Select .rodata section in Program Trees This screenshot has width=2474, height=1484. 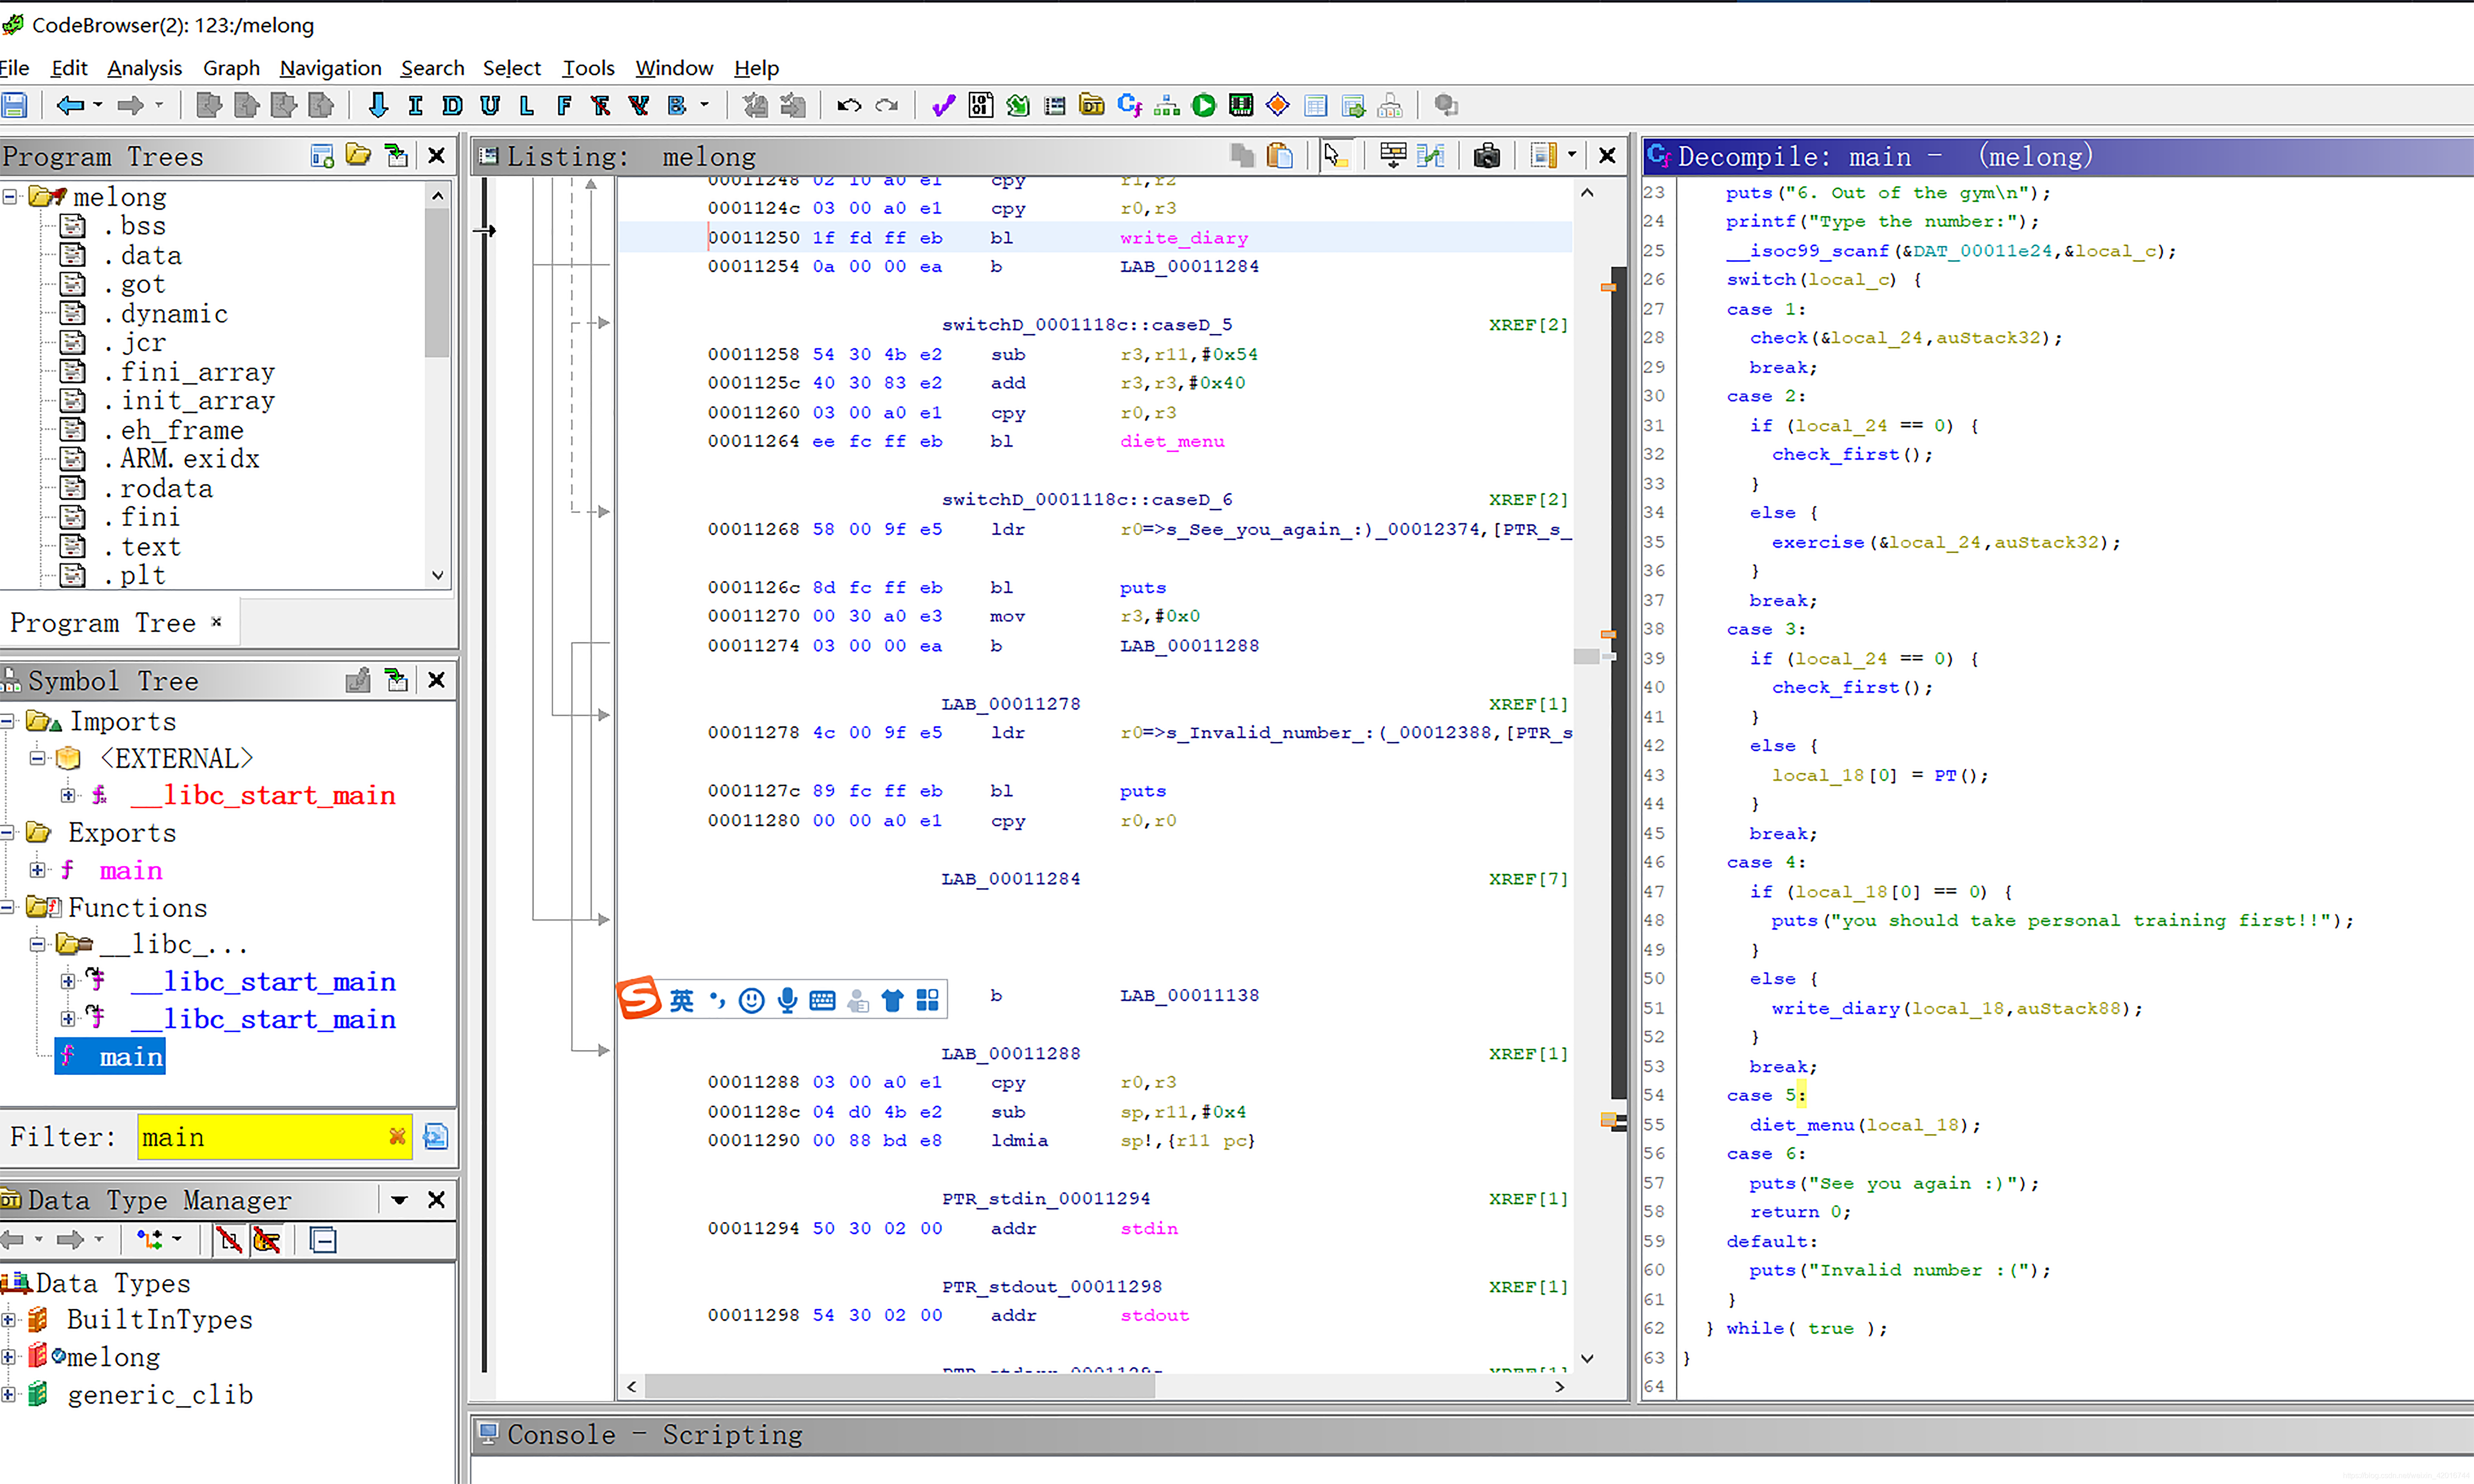click(157, 488)
